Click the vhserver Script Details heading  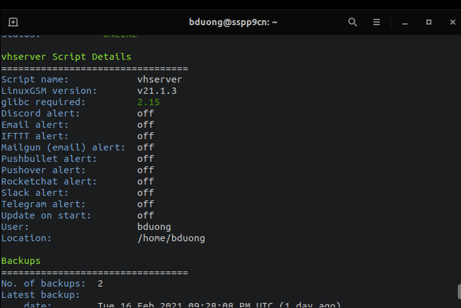tap(66, 57)
